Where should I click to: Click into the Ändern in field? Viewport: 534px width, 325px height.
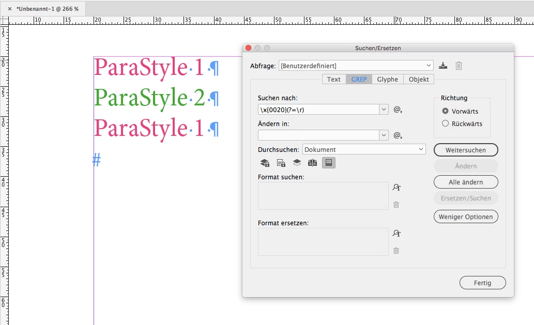coord(318,135)
